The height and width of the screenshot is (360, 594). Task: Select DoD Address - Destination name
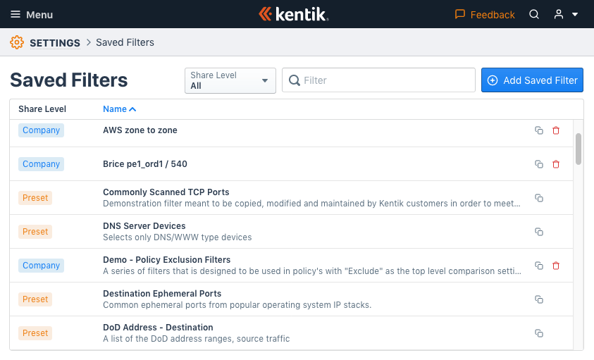tap(158, 327)
